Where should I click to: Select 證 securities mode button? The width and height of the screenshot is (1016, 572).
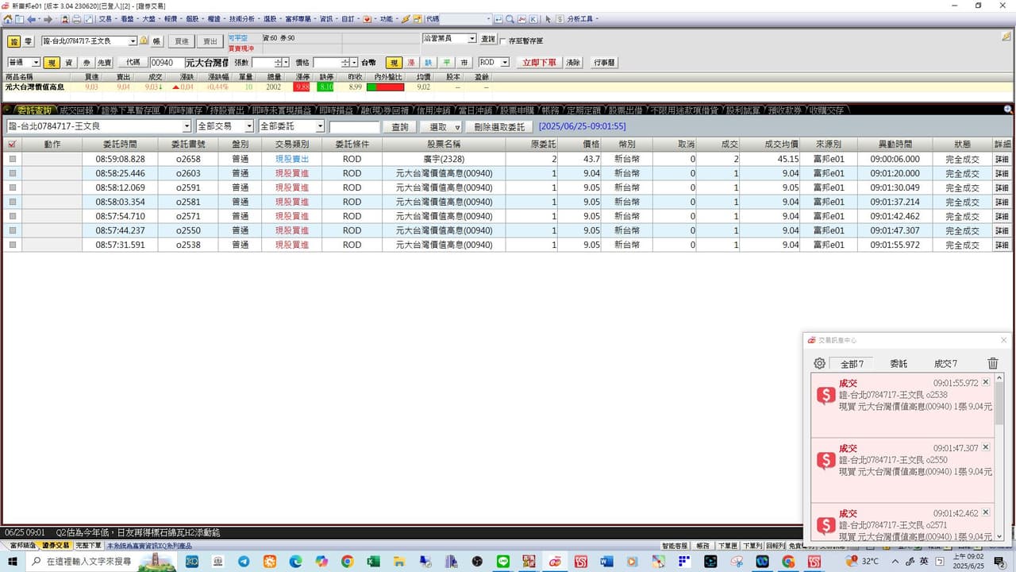coord(14,41)
